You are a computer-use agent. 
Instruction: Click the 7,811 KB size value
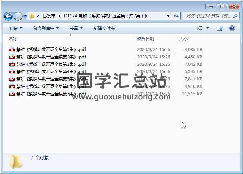click(x=193, y=79)
